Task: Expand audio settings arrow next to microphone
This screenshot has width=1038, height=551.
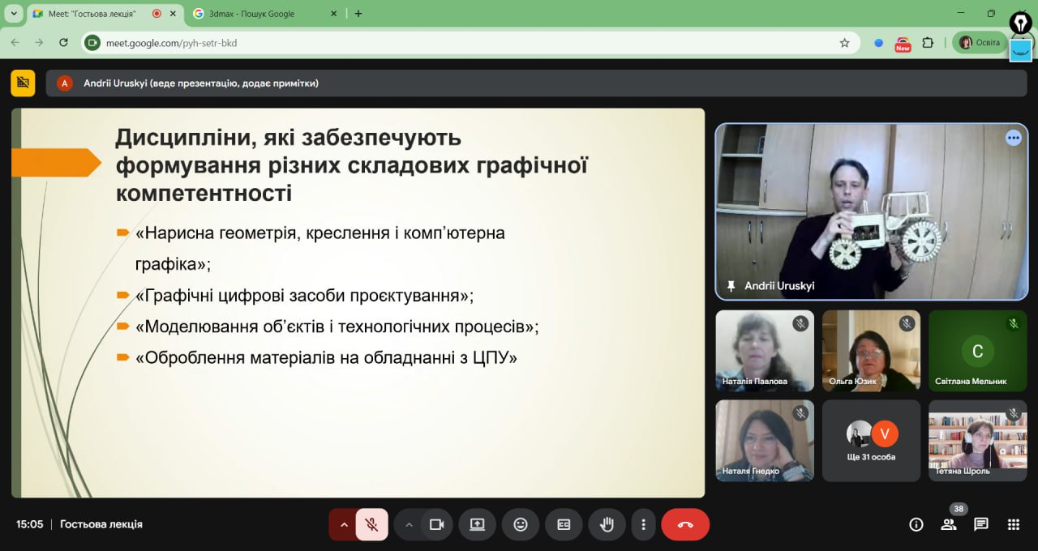Action: tap(344, 524)
